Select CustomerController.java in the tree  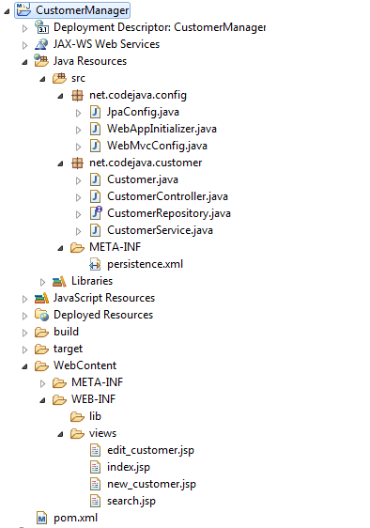point(167,196)
